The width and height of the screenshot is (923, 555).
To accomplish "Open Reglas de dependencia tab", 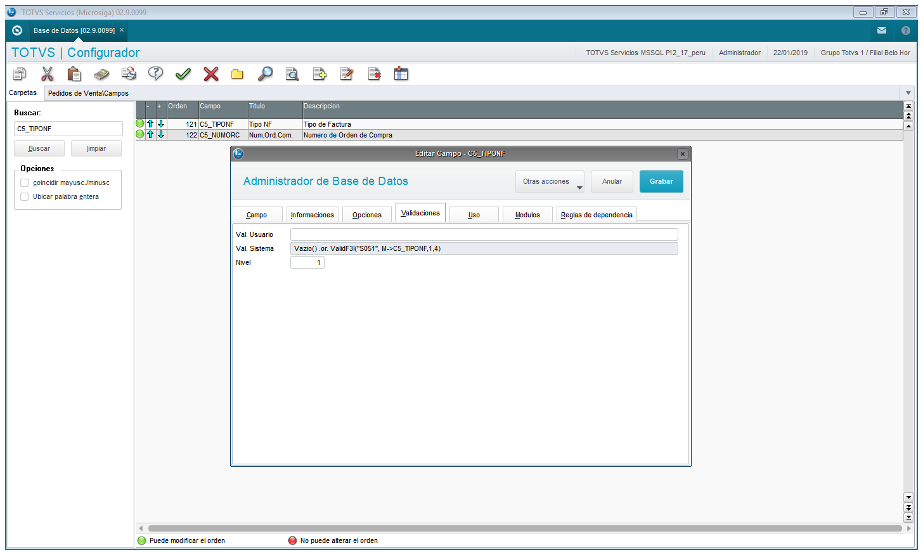I will 597,215.
